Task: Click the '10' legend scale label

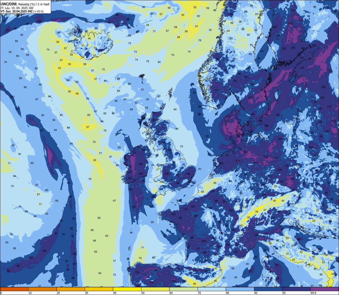Action: pyautogui.click(x=30, y=293)
